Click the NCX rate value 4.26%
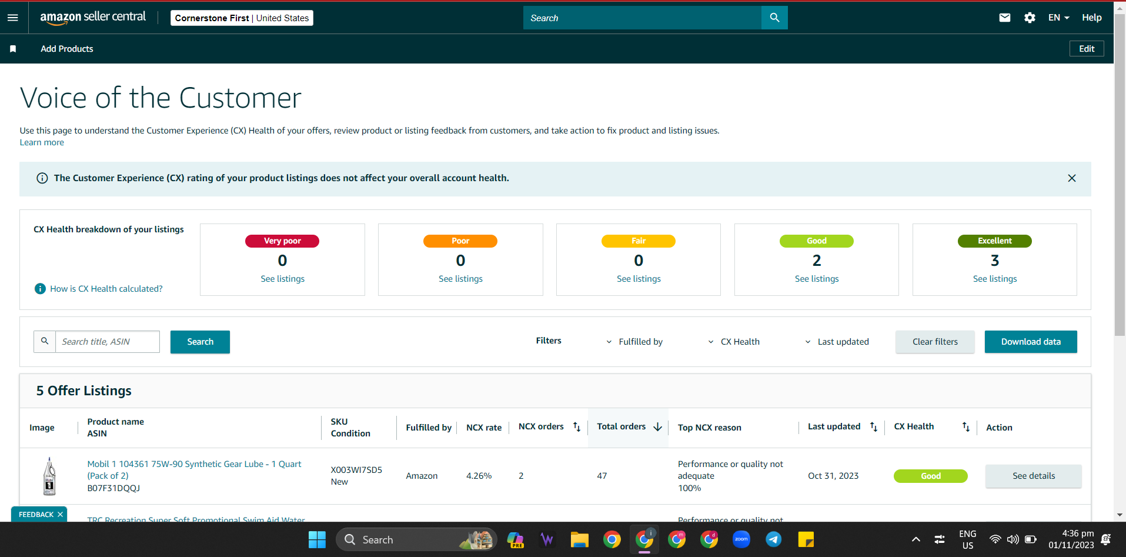Screen dimensions: 1126x557 pos(479,476)
